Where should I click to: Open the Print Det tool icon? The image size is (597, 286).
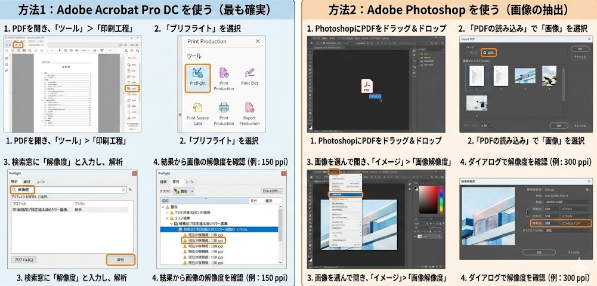click(x=249, y=78)
